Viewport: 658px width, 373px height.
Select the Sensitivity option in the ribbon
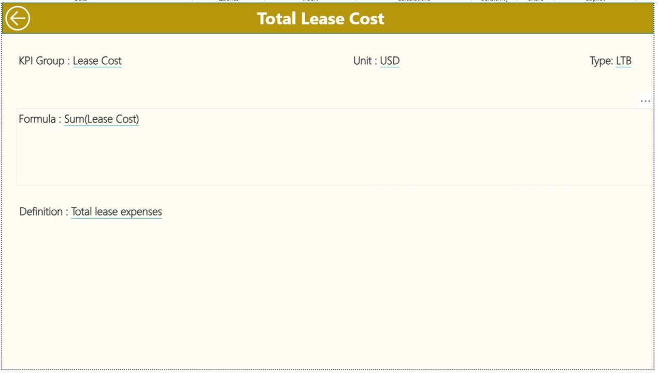coord(493,1)
